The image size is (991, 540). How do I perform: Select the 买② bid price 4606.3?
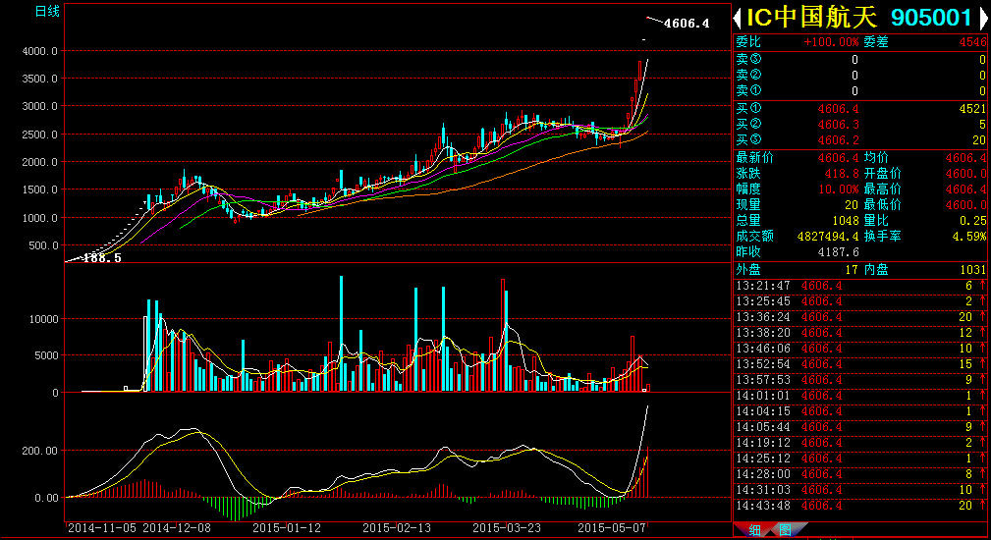pos(838,125)
